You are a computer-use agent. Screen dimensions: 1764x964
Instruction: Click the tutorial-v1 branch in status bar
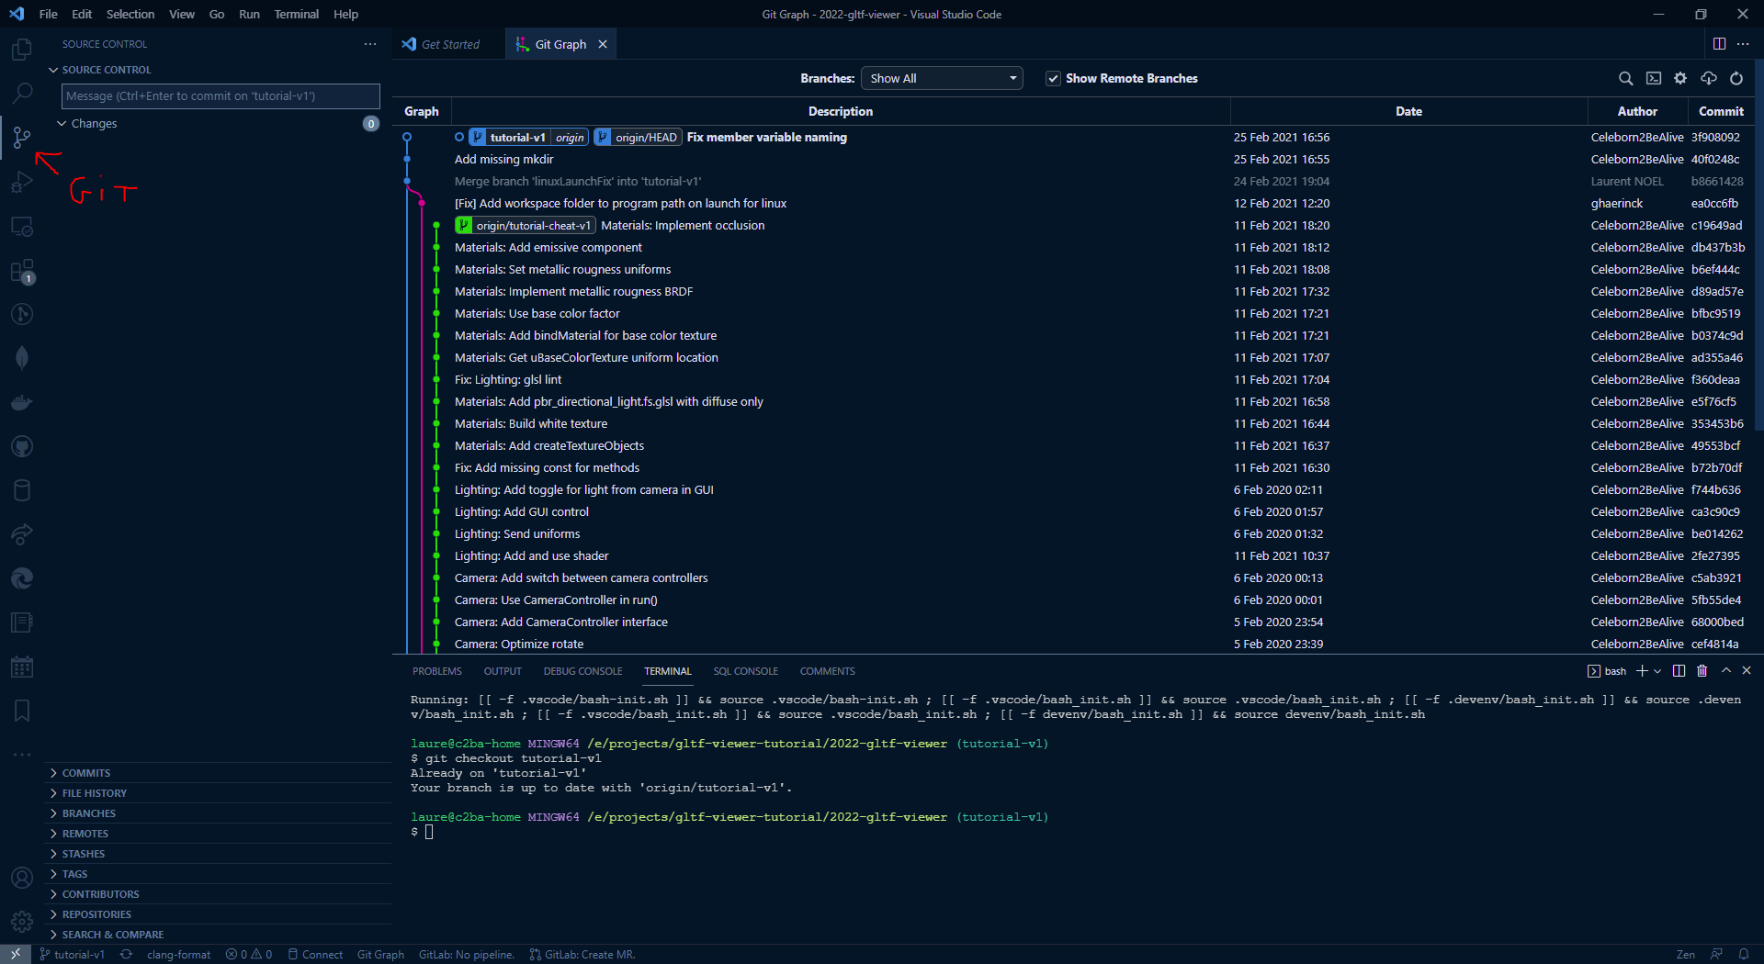(73, 955)
